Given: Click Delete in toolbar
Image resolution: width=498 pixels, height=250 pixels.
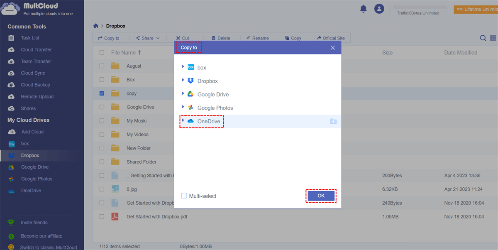Looking at the screenshot, I should (x=221, y=38).
